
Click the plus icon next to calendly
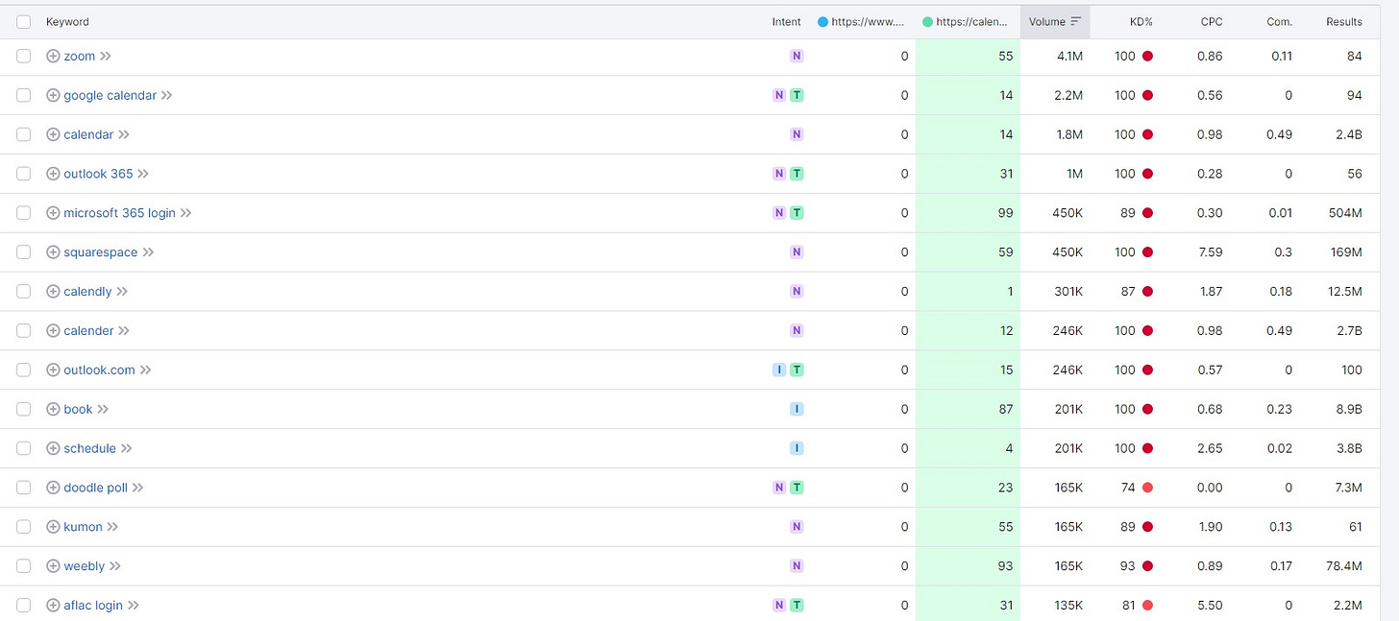tap(53, 292)
